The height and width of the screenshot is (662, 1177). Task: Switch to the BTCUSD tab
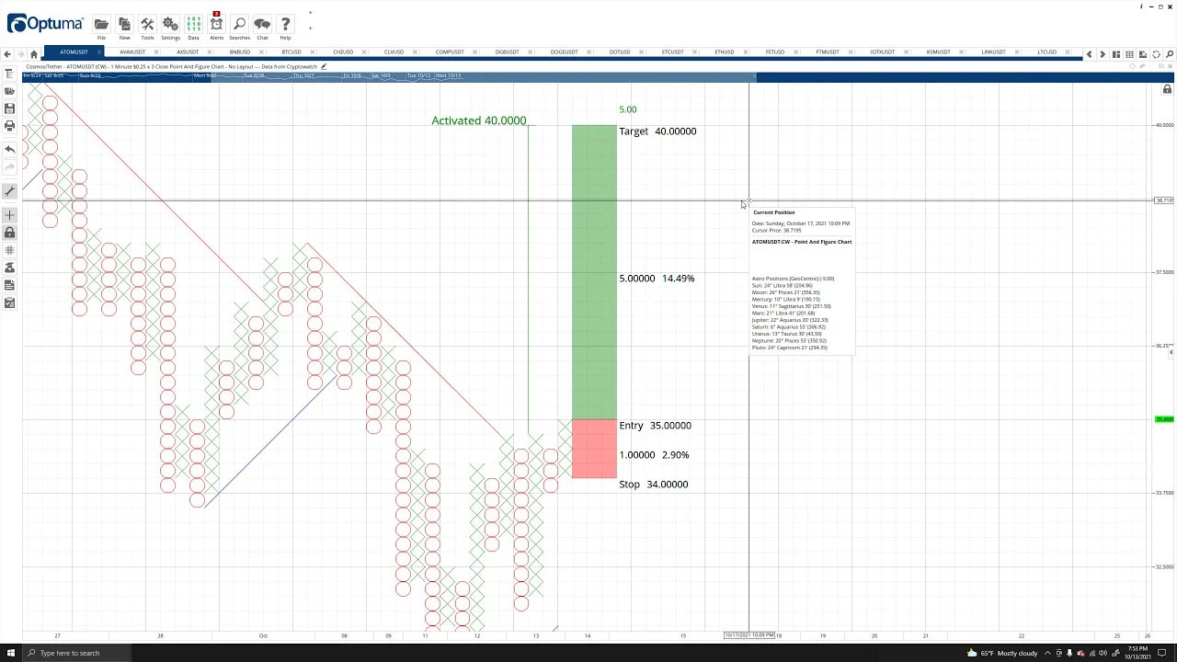pyautogui.click(x=291, y=52)
